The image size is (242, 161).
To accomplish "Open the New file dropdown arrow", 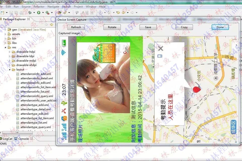I will click(x=7, y=13).
